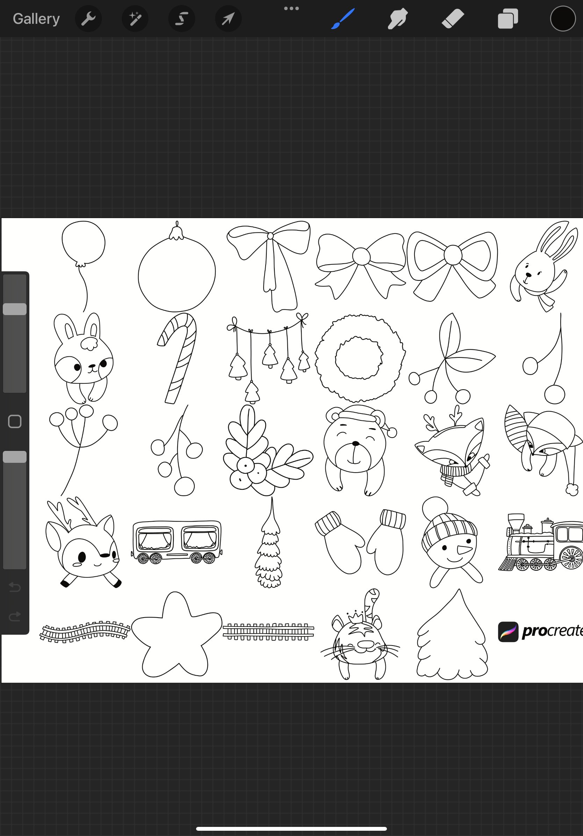583x836 pixels.
Task: Click the bear with Santa hat drawing
Action: tap(360, 450)
